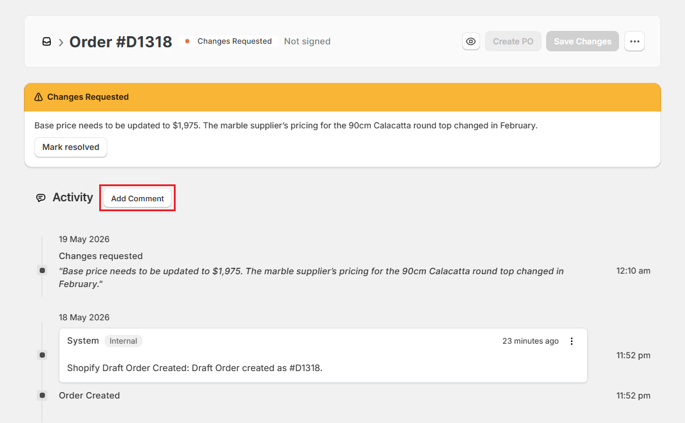Click the banner text about base price $1,975
Viewport: 685px width, 423px height.
286,126
